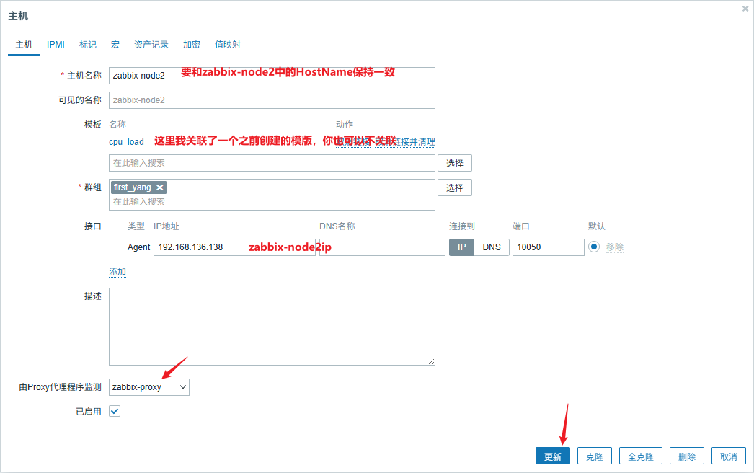754x473 pixels.
Task: Click the DNS名称 input field
Action: [382, 247]
